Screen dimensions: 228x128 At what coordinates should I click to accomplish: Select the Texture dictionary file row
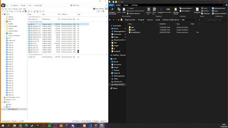[58, 57]
